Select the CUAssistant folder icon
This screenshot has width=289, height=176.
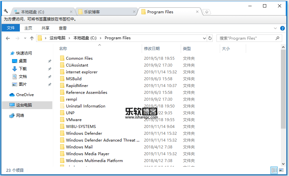tap(62, 65)
